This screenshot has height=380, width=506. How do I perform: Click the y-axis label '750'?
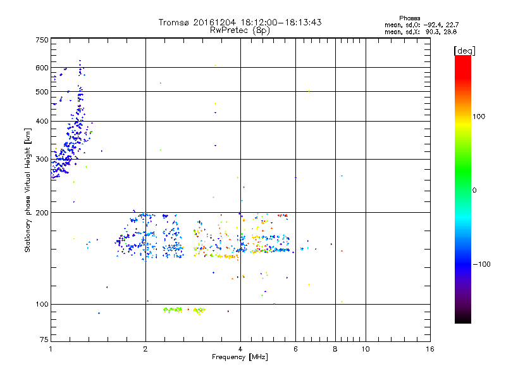pyautogui.click(x=42, y=40)
